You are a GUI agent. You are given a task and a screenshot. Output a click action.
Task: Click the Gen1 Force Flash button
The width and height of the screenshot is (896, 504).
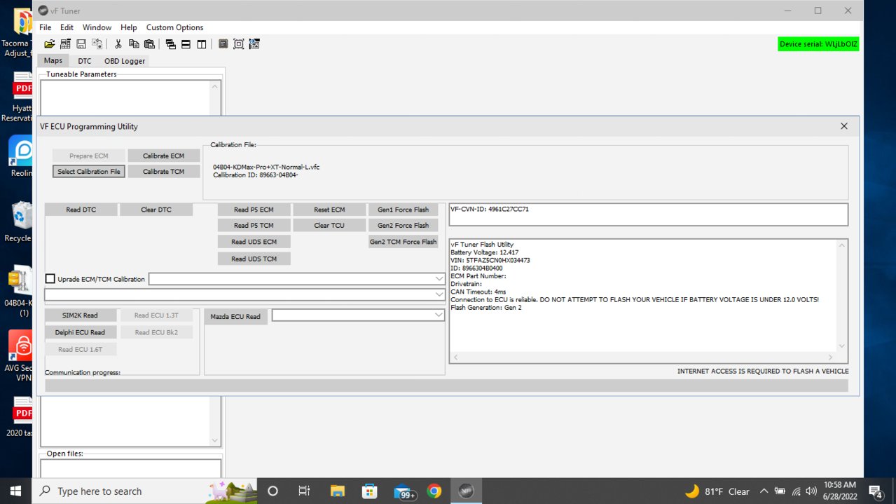(404, 210)
